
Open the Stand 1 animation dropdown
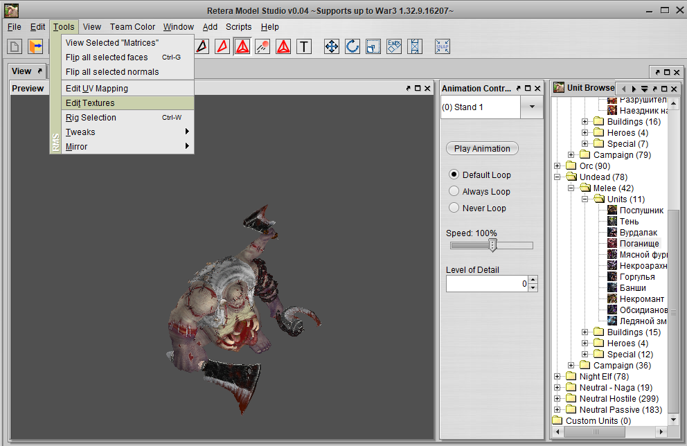532,107
